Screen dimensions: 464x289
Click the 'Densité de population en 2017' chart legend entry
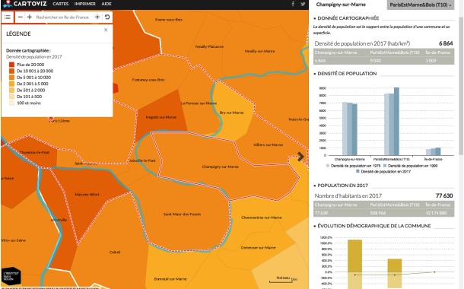tap(383, 172)
